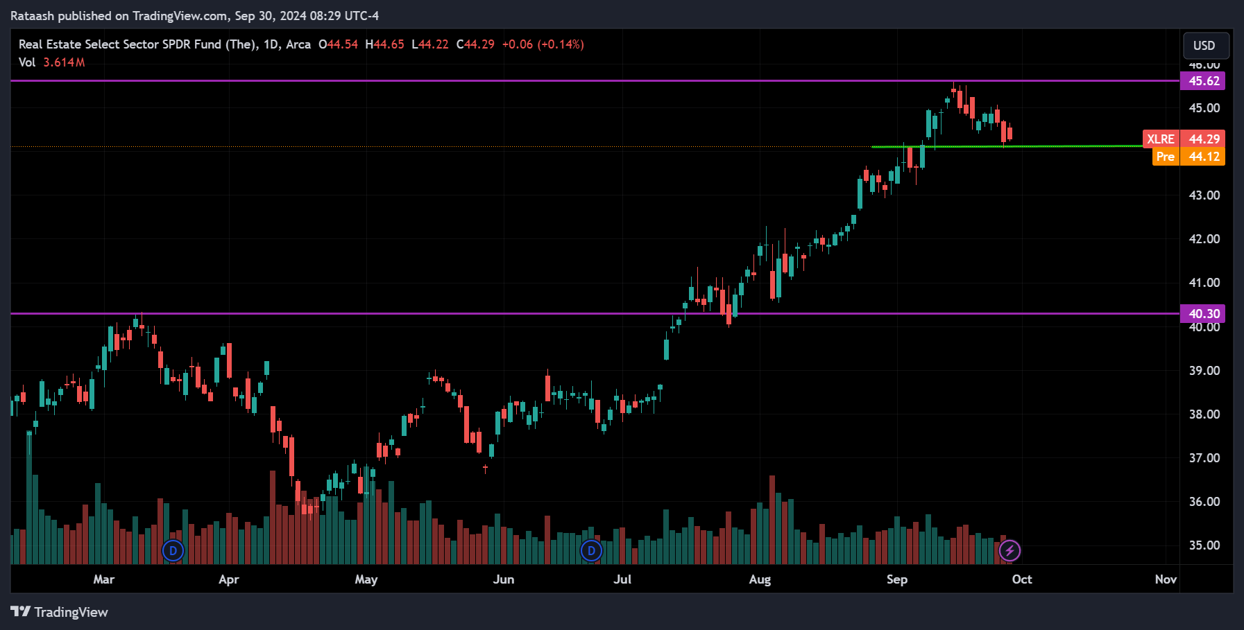Viewport: 1244px width, 630px height.
Task: Click the 42.00 price scale label
Action: pos(1204,239)
